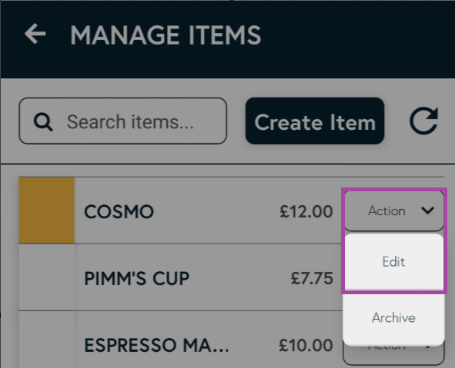The image size is (455, 368).
Task: Choose Edit from the action menu
Action: [393, 262]
